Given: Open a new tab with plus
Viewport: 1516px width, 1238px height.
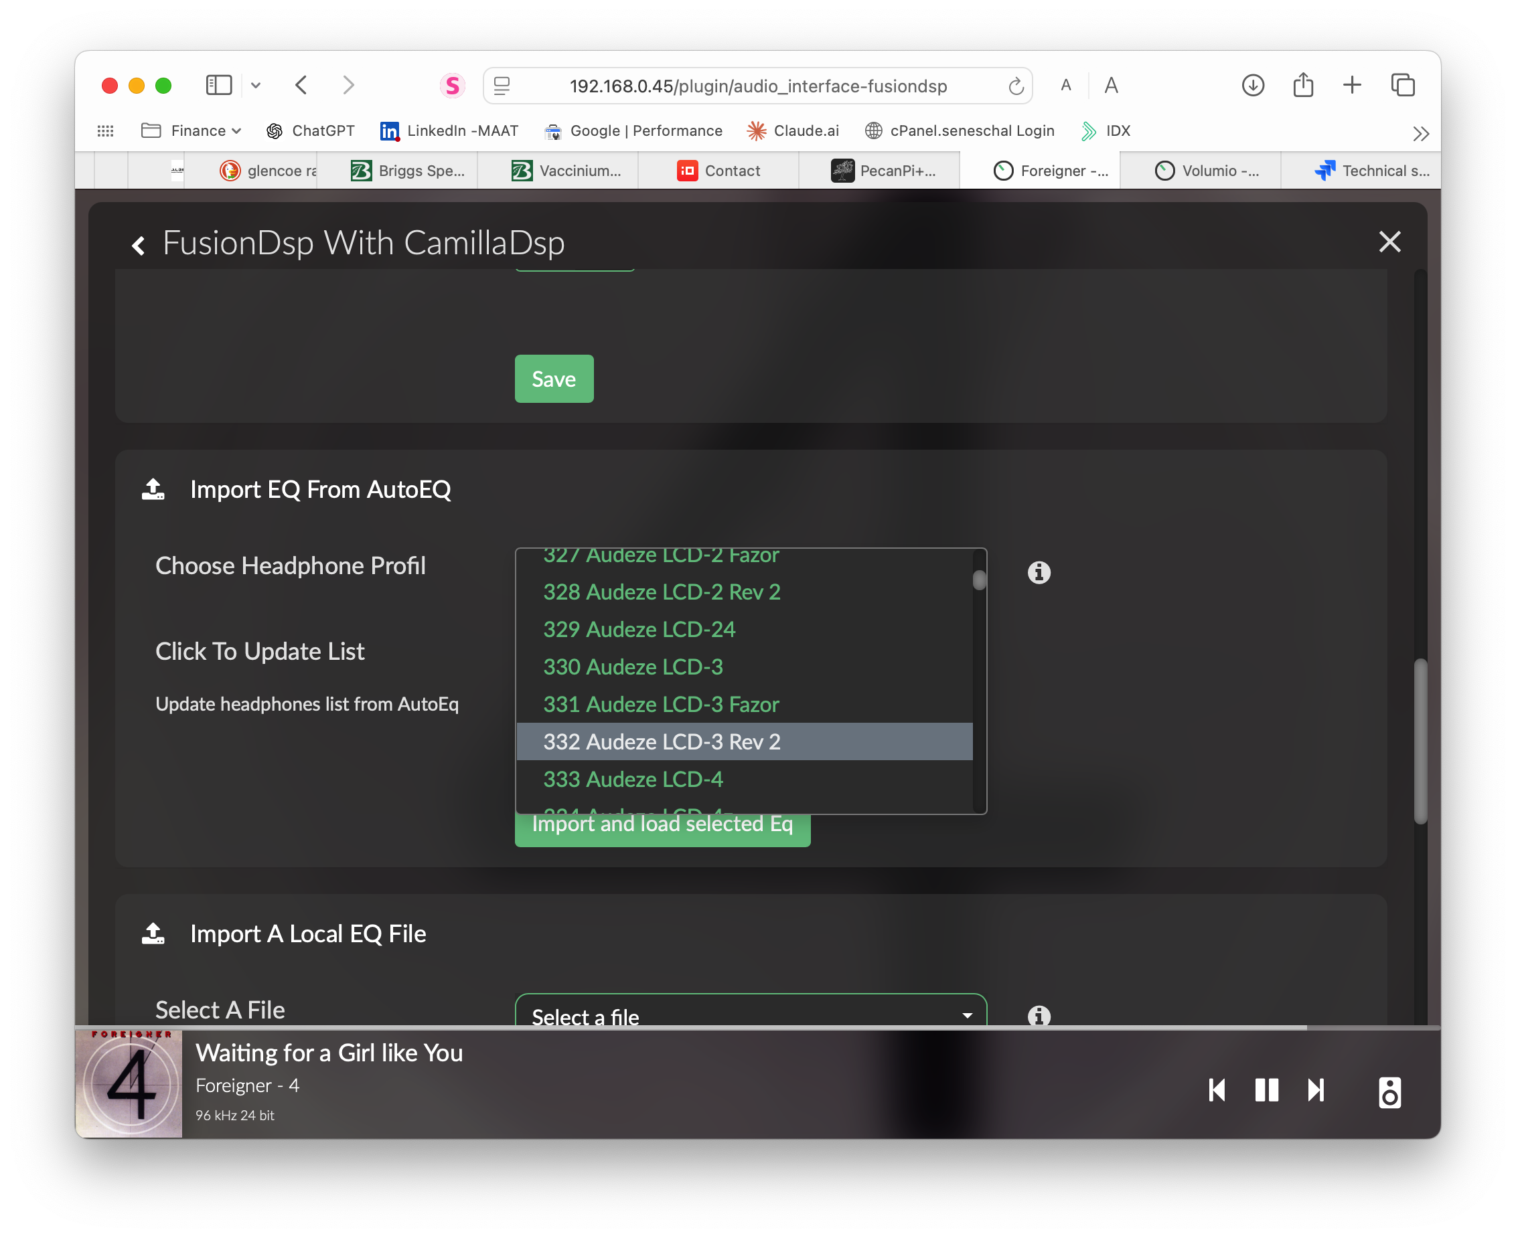Looking at the screenshot, I should (1352, 86).
